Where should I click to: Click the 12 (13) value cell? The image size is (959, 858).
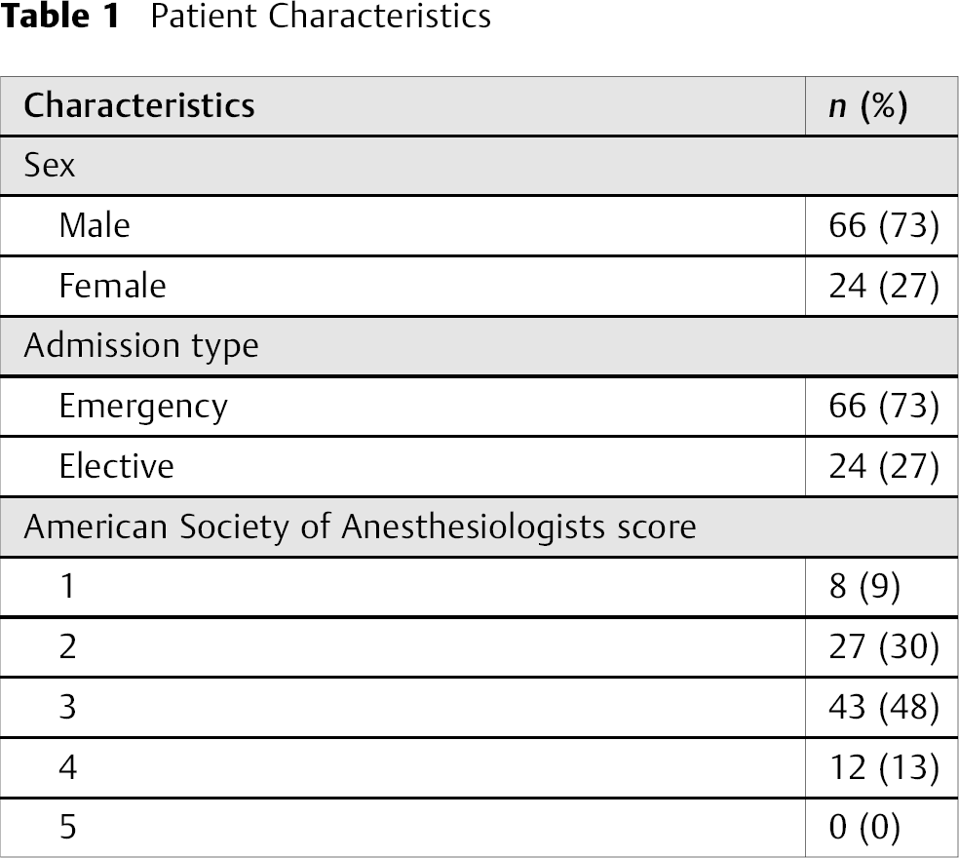pos(884,767)
